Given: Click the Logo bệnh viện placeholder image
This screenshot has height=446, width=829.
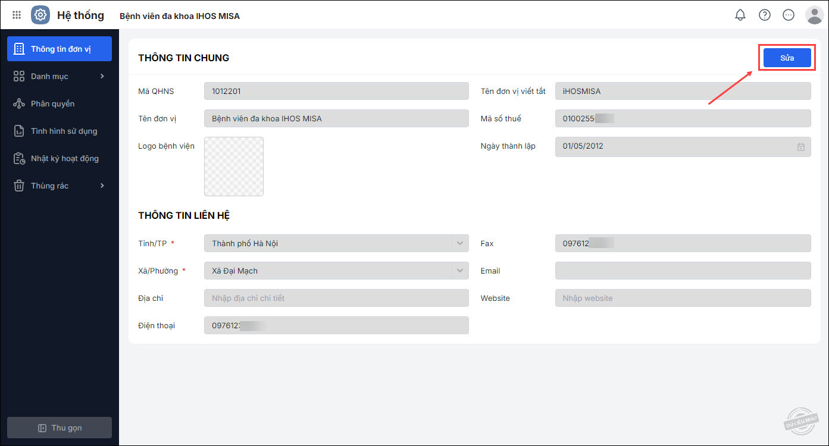Looking at the screenshot, I should click(x=234, y=167).
